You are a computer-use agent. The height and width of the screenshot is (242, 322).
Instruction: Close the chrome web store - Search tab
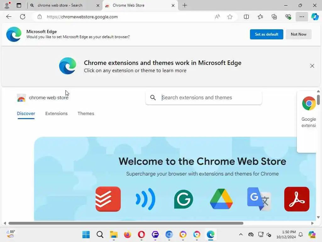click(x=98, y=6)
